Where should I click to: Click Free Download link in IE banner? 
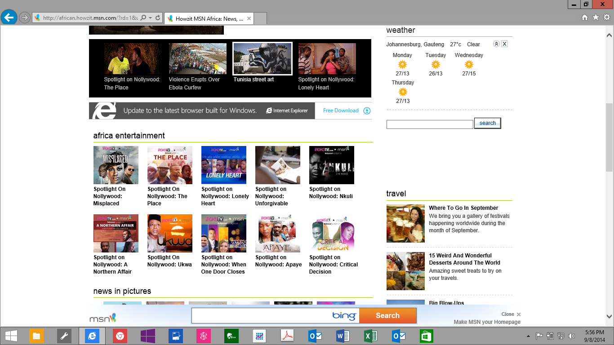[341, 111]
